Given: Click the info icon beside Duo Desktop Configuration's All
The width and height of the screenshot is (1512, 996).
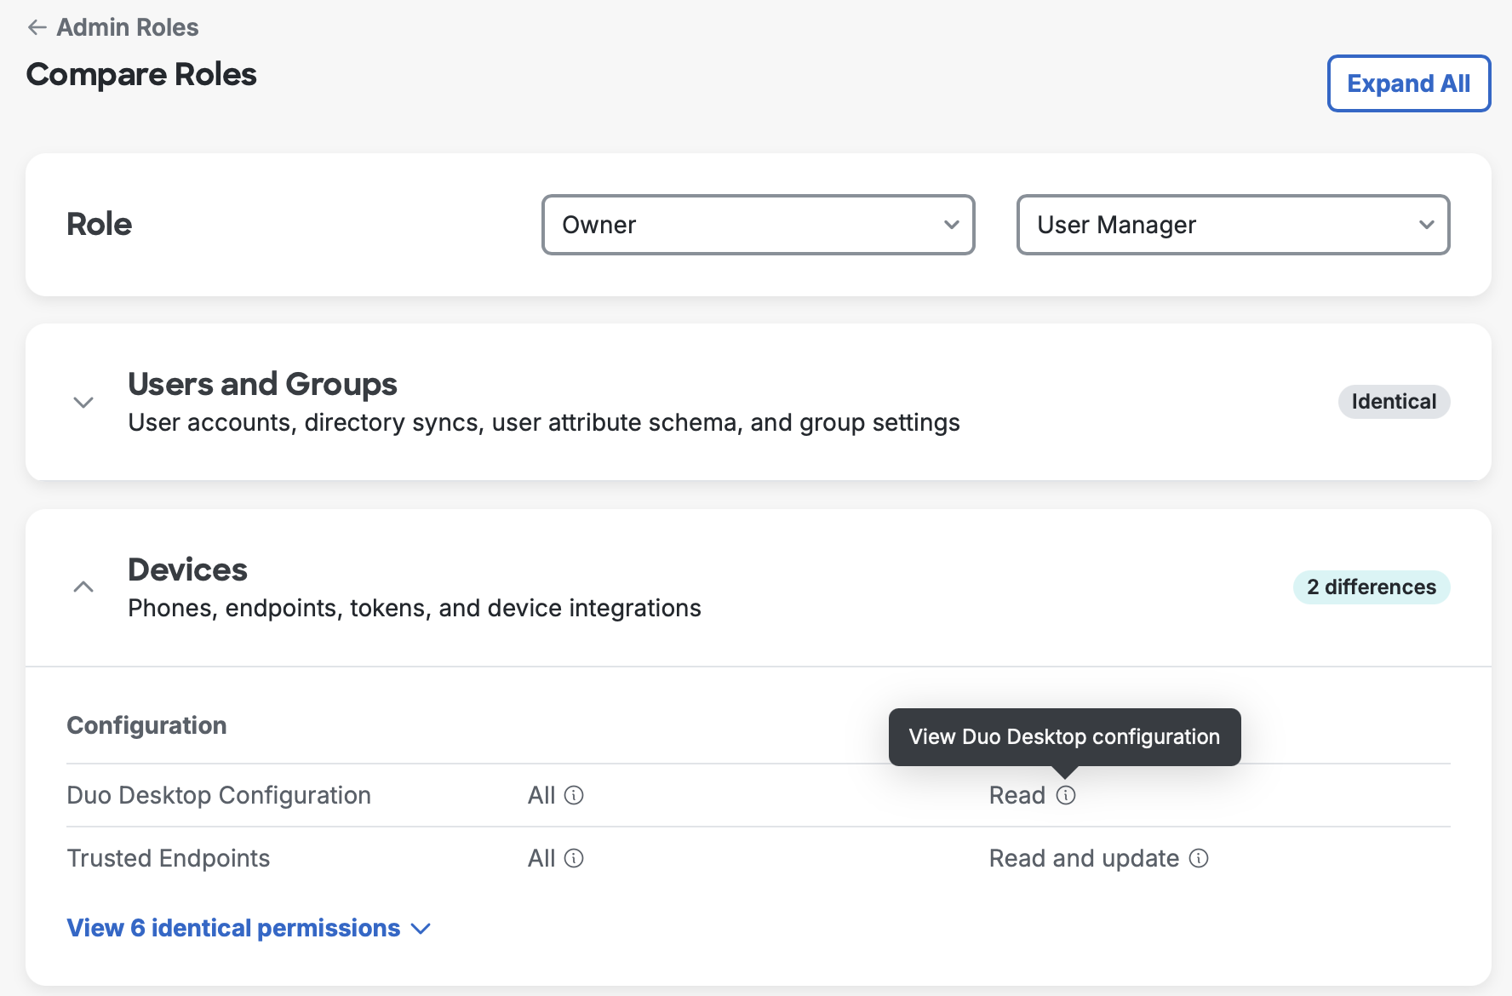Looking at the screenshot, I should [575, 795].
